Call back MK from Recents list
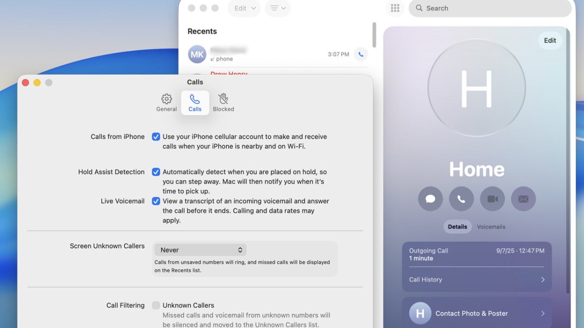This screenshot has width=584, height=328. tap(361, 54)
